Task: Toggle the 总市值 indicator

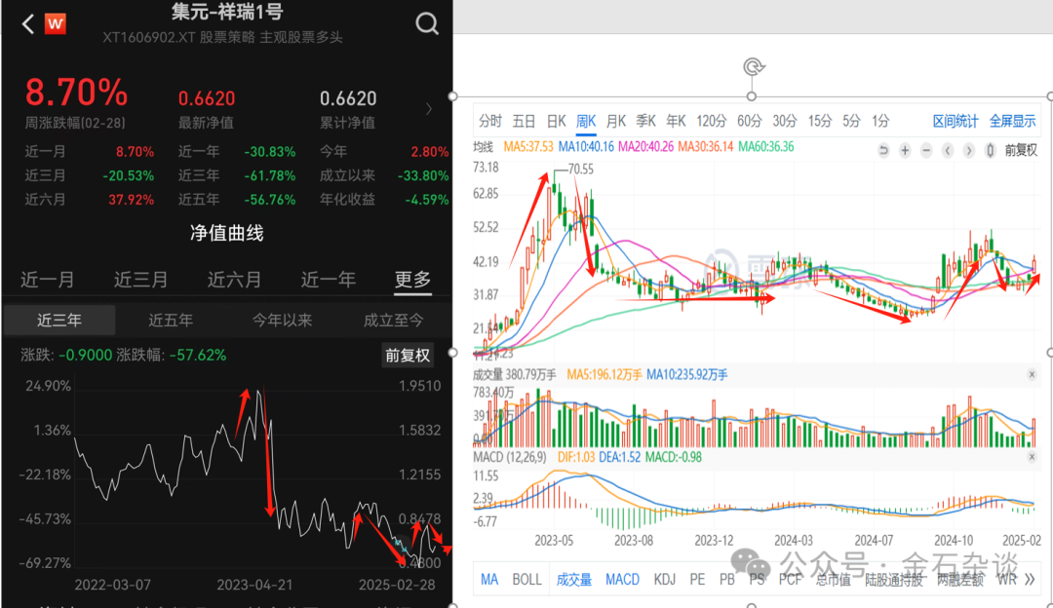Action: (833, 579)
